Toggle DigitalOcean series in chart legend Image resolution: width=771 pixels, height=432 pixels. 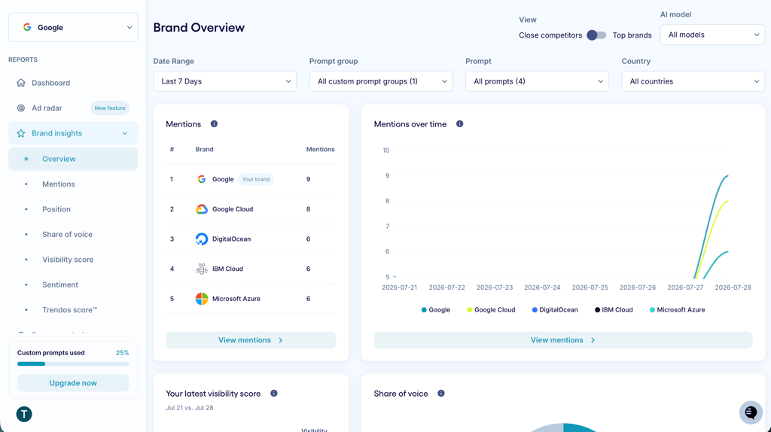tap(555, 309)
